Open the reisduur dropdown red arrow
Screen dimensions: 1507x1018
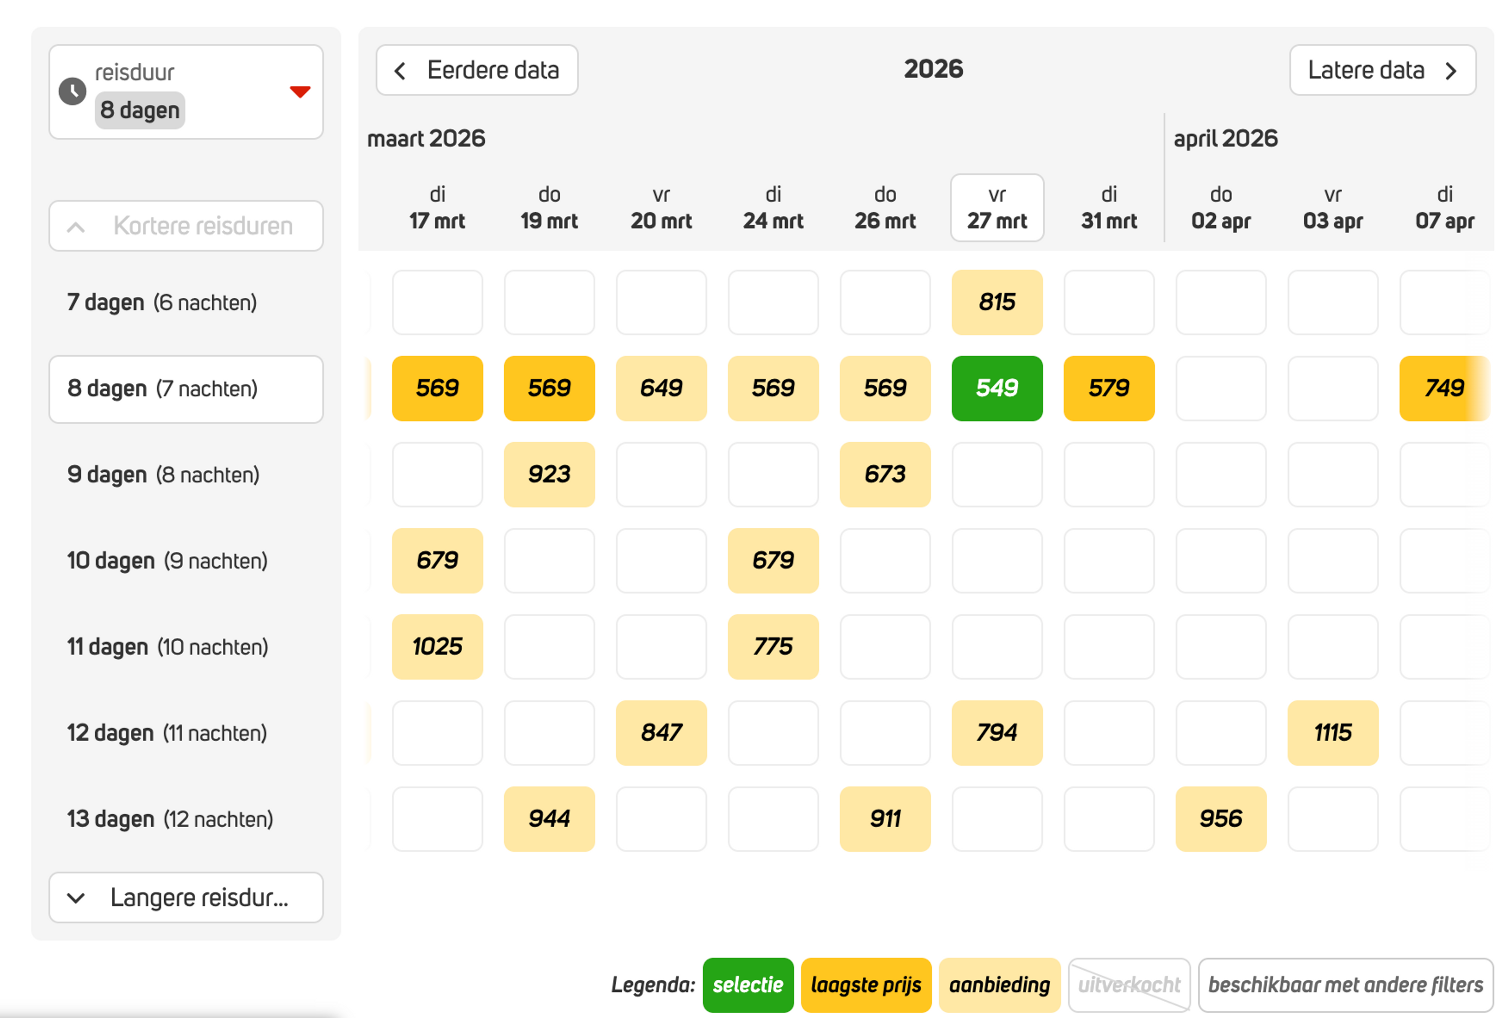pyautogui.click(x=299, y=91)
